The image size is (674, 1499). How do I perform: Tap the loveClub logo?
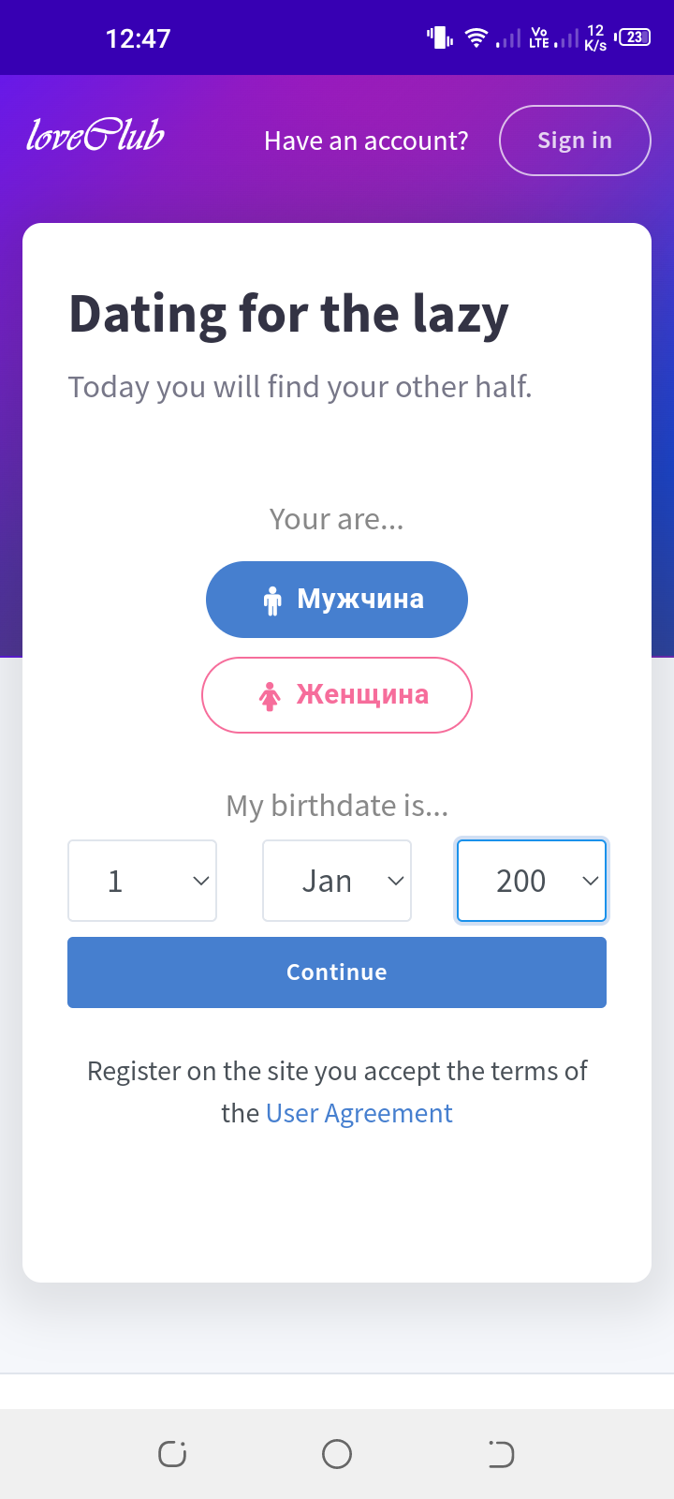pyautogui.click(x=95, y=137)
